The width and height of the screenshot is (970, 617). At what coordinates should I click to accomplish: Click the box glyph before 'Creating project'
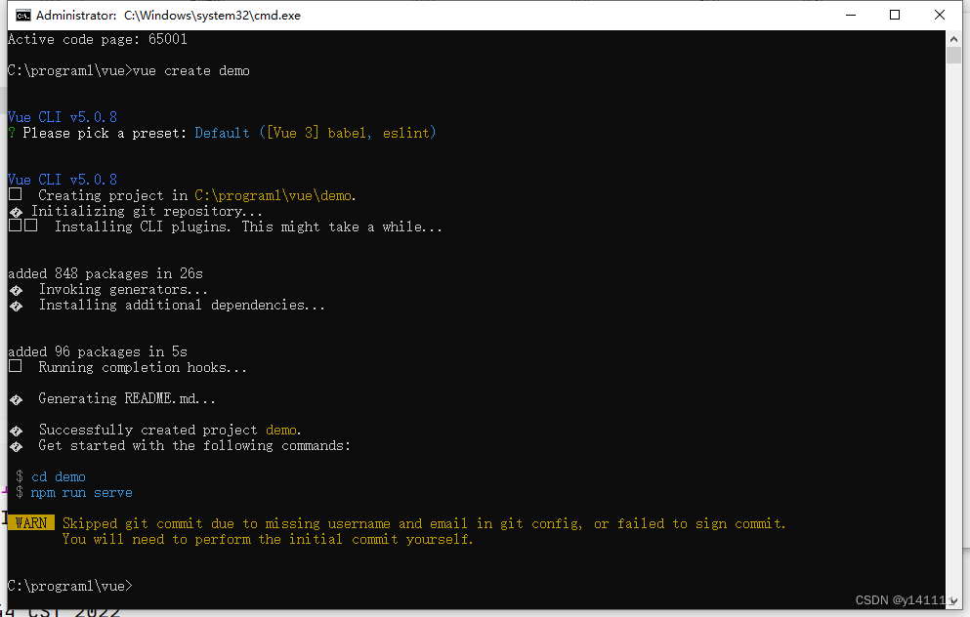15,195
